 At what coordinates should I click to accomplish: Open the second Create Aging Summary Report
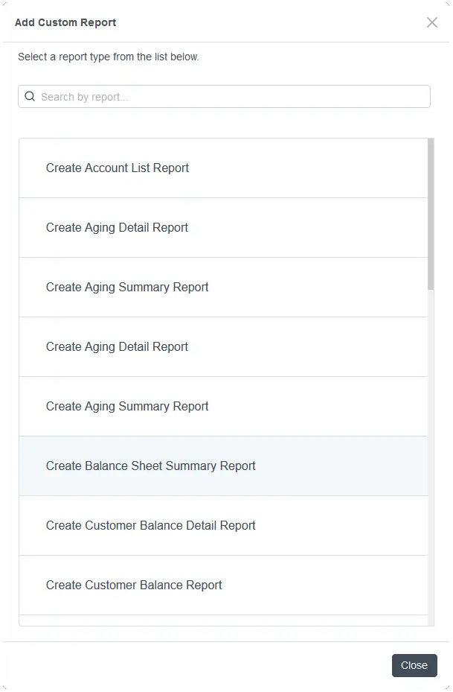tap(127, 407)
